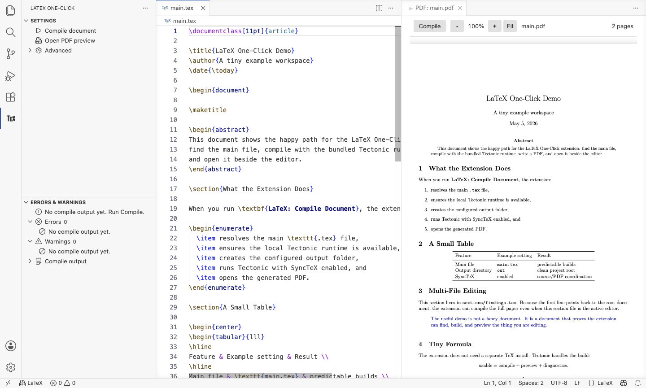Viewport: 646px width, 388px height.
Task: Collapse the SETTINGS section
Action: 26,21
